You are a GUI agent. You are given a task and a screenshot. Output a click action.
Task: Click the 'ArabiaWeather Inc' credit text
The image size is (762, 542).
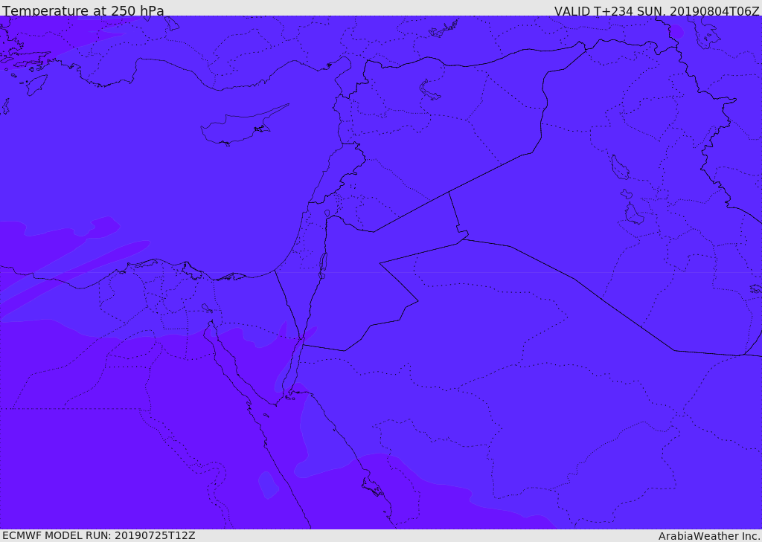click(x=709, y=536)
